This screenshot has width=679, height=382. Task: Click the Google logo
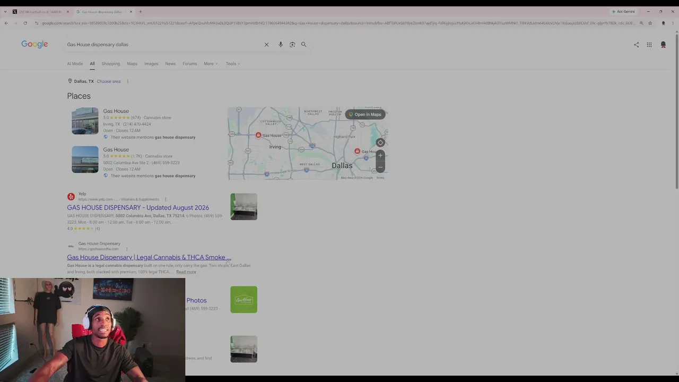click(34, 45)
